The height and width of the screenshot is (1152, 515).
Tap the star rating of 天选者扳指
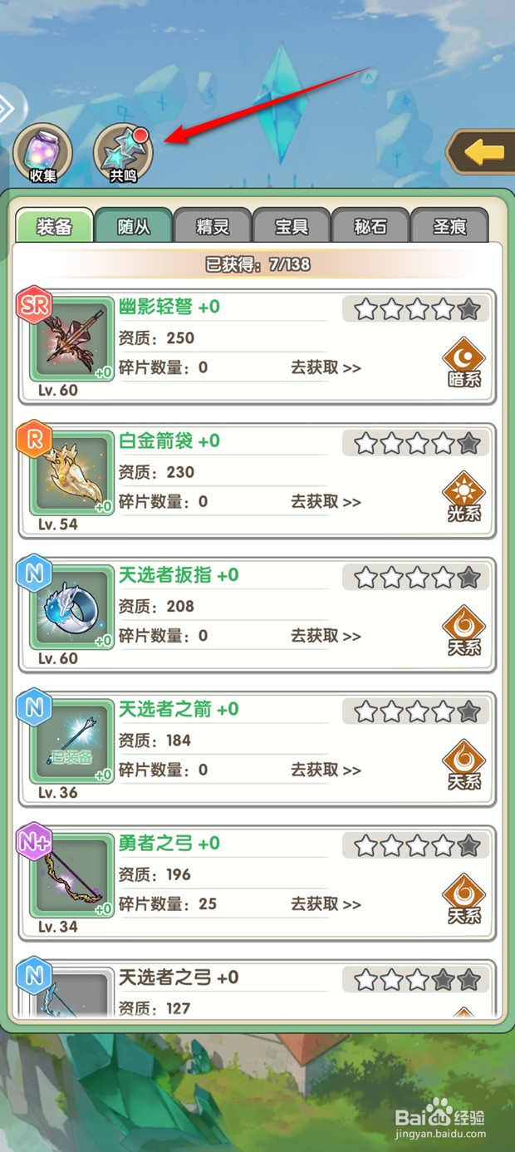coord(416,578)
